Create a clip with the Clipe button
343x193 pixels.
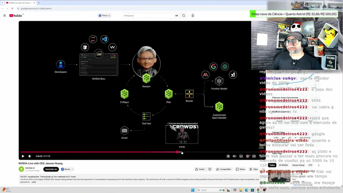[253, 169]
